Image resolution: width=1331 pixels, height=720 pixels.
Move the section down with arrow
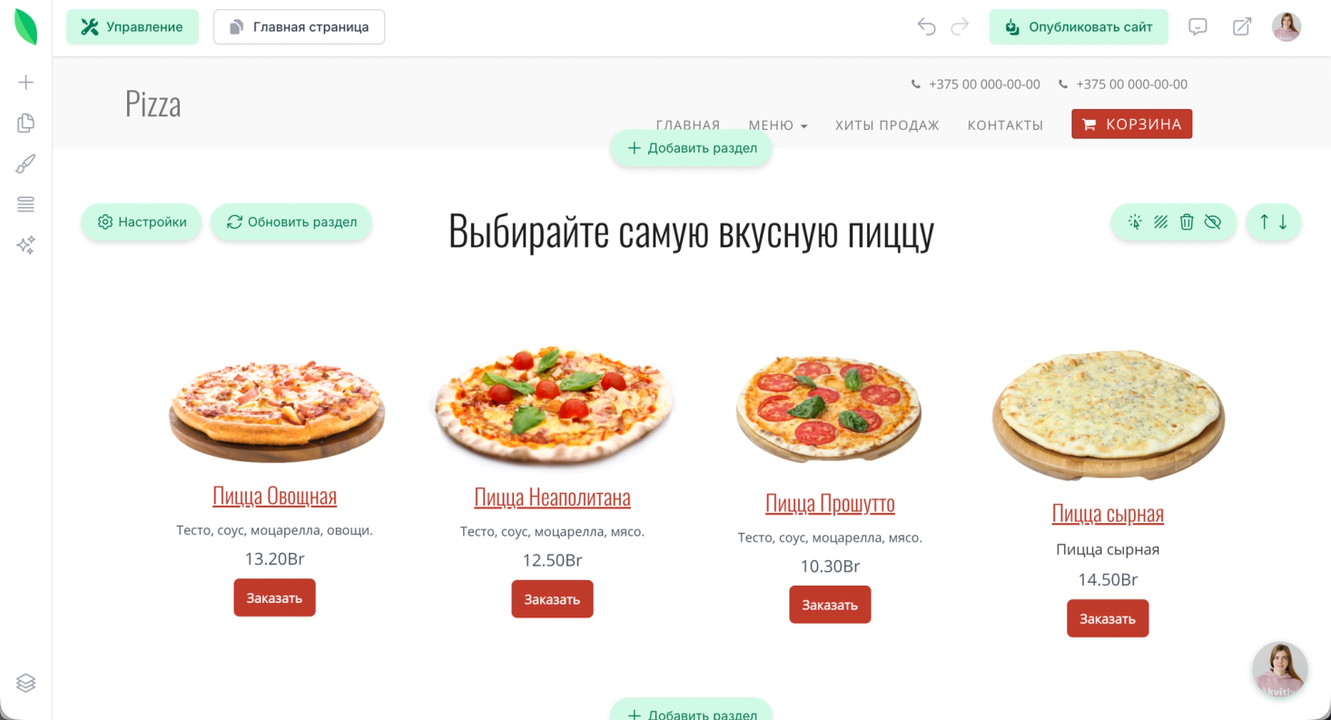(x=1283, y=222)
